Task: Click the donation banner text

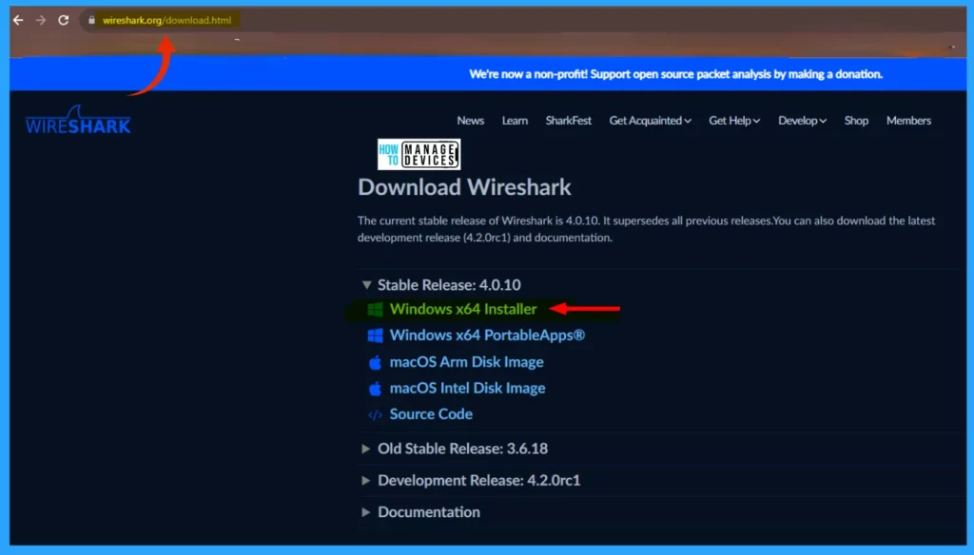Action: [x=675, y=74]
